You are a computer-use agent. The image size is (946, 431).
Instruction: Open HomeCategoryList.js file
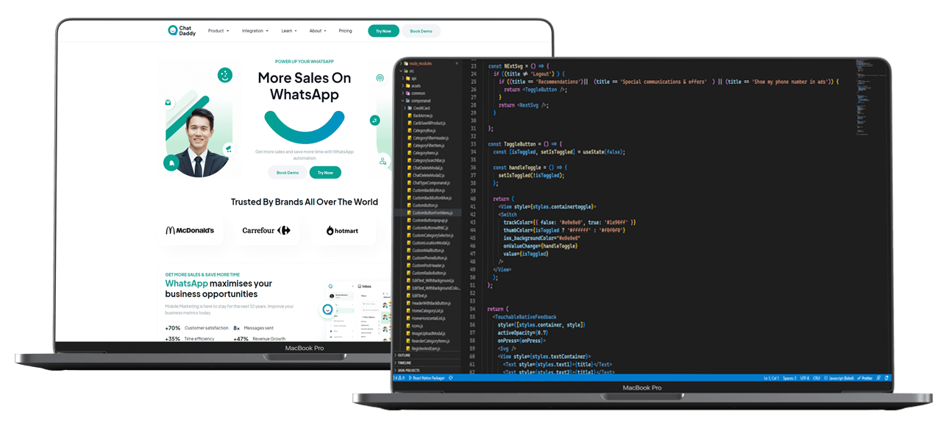click(x=426, y=310)
